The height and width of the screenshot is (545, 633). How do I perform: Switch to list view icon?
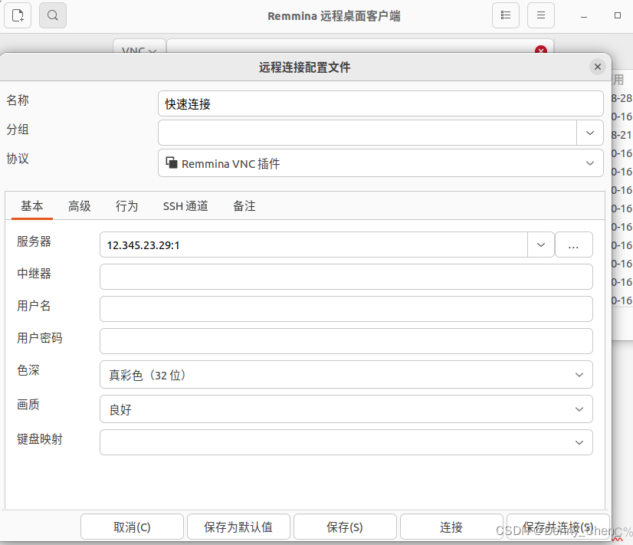[505, 15]
